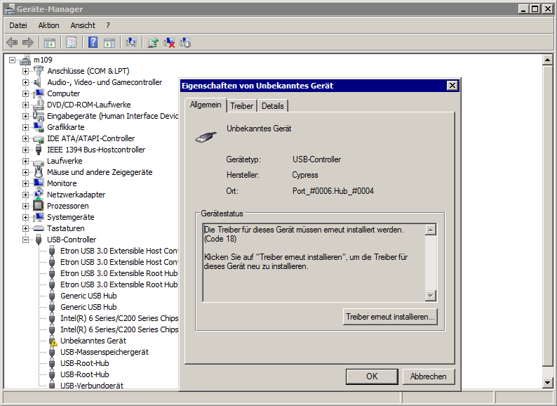
Task: Click the Port_#0006.Hub_#0004 location text
Action: 333,191
